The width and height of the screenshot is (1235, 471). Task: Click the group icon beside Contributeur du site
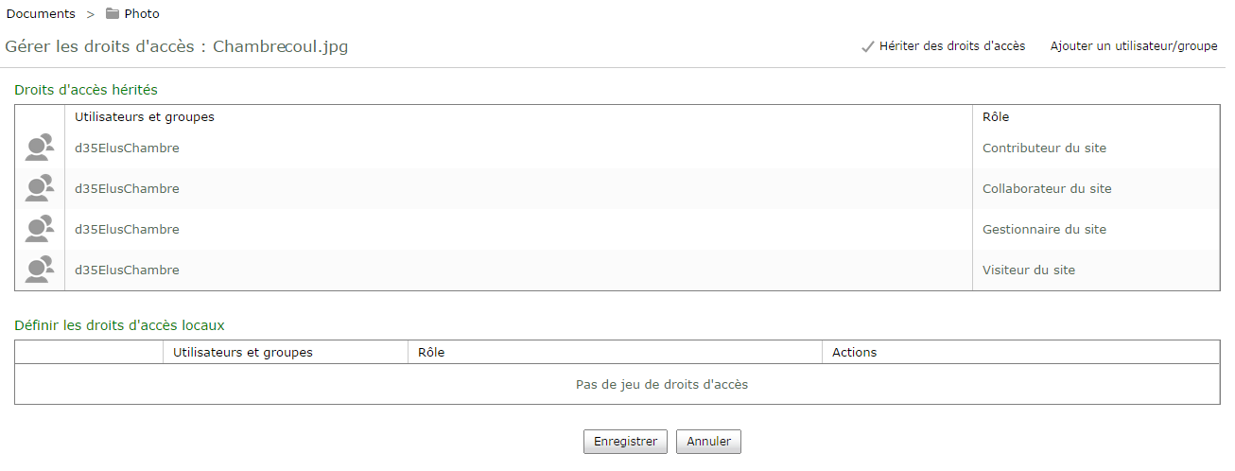click(x=39, y=148)
